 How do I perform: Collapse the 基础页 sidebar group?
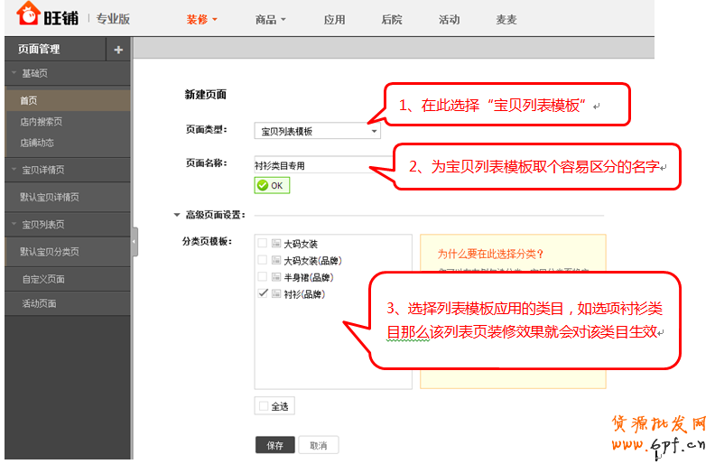pos(14,73)
